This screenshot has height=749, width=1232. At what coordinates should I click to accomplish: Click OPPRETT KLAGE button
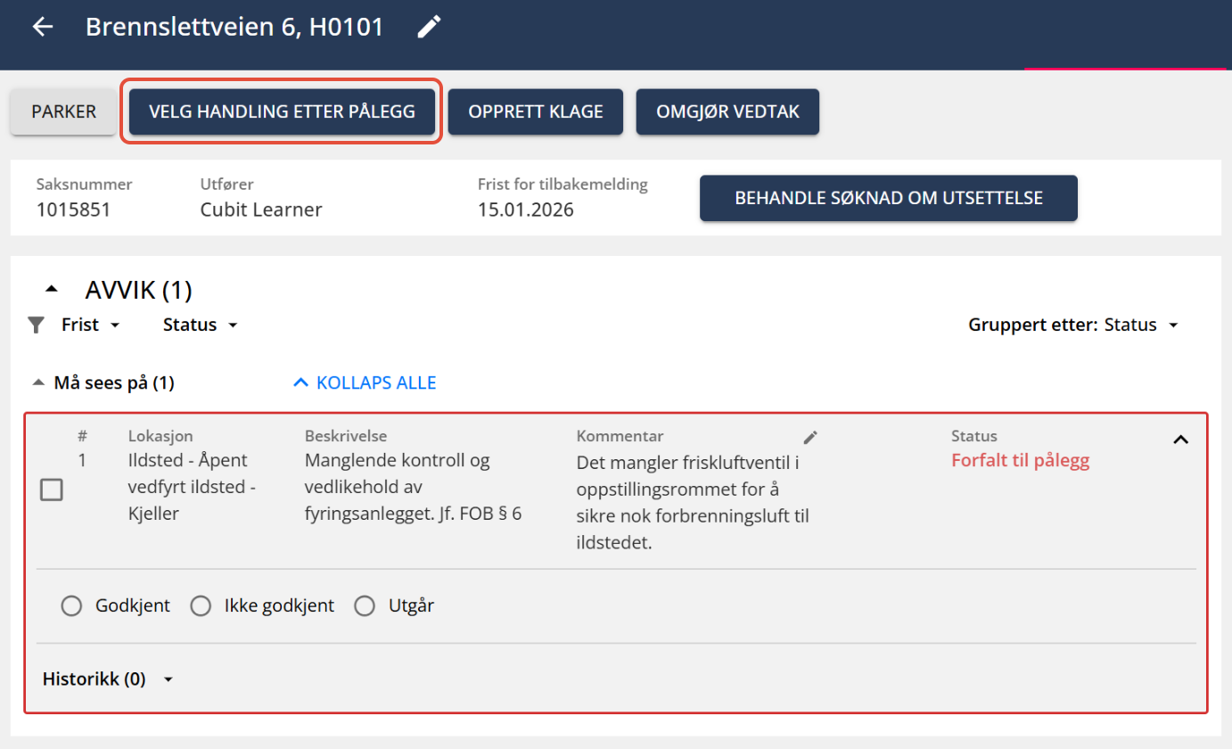[x=536, y=112]
